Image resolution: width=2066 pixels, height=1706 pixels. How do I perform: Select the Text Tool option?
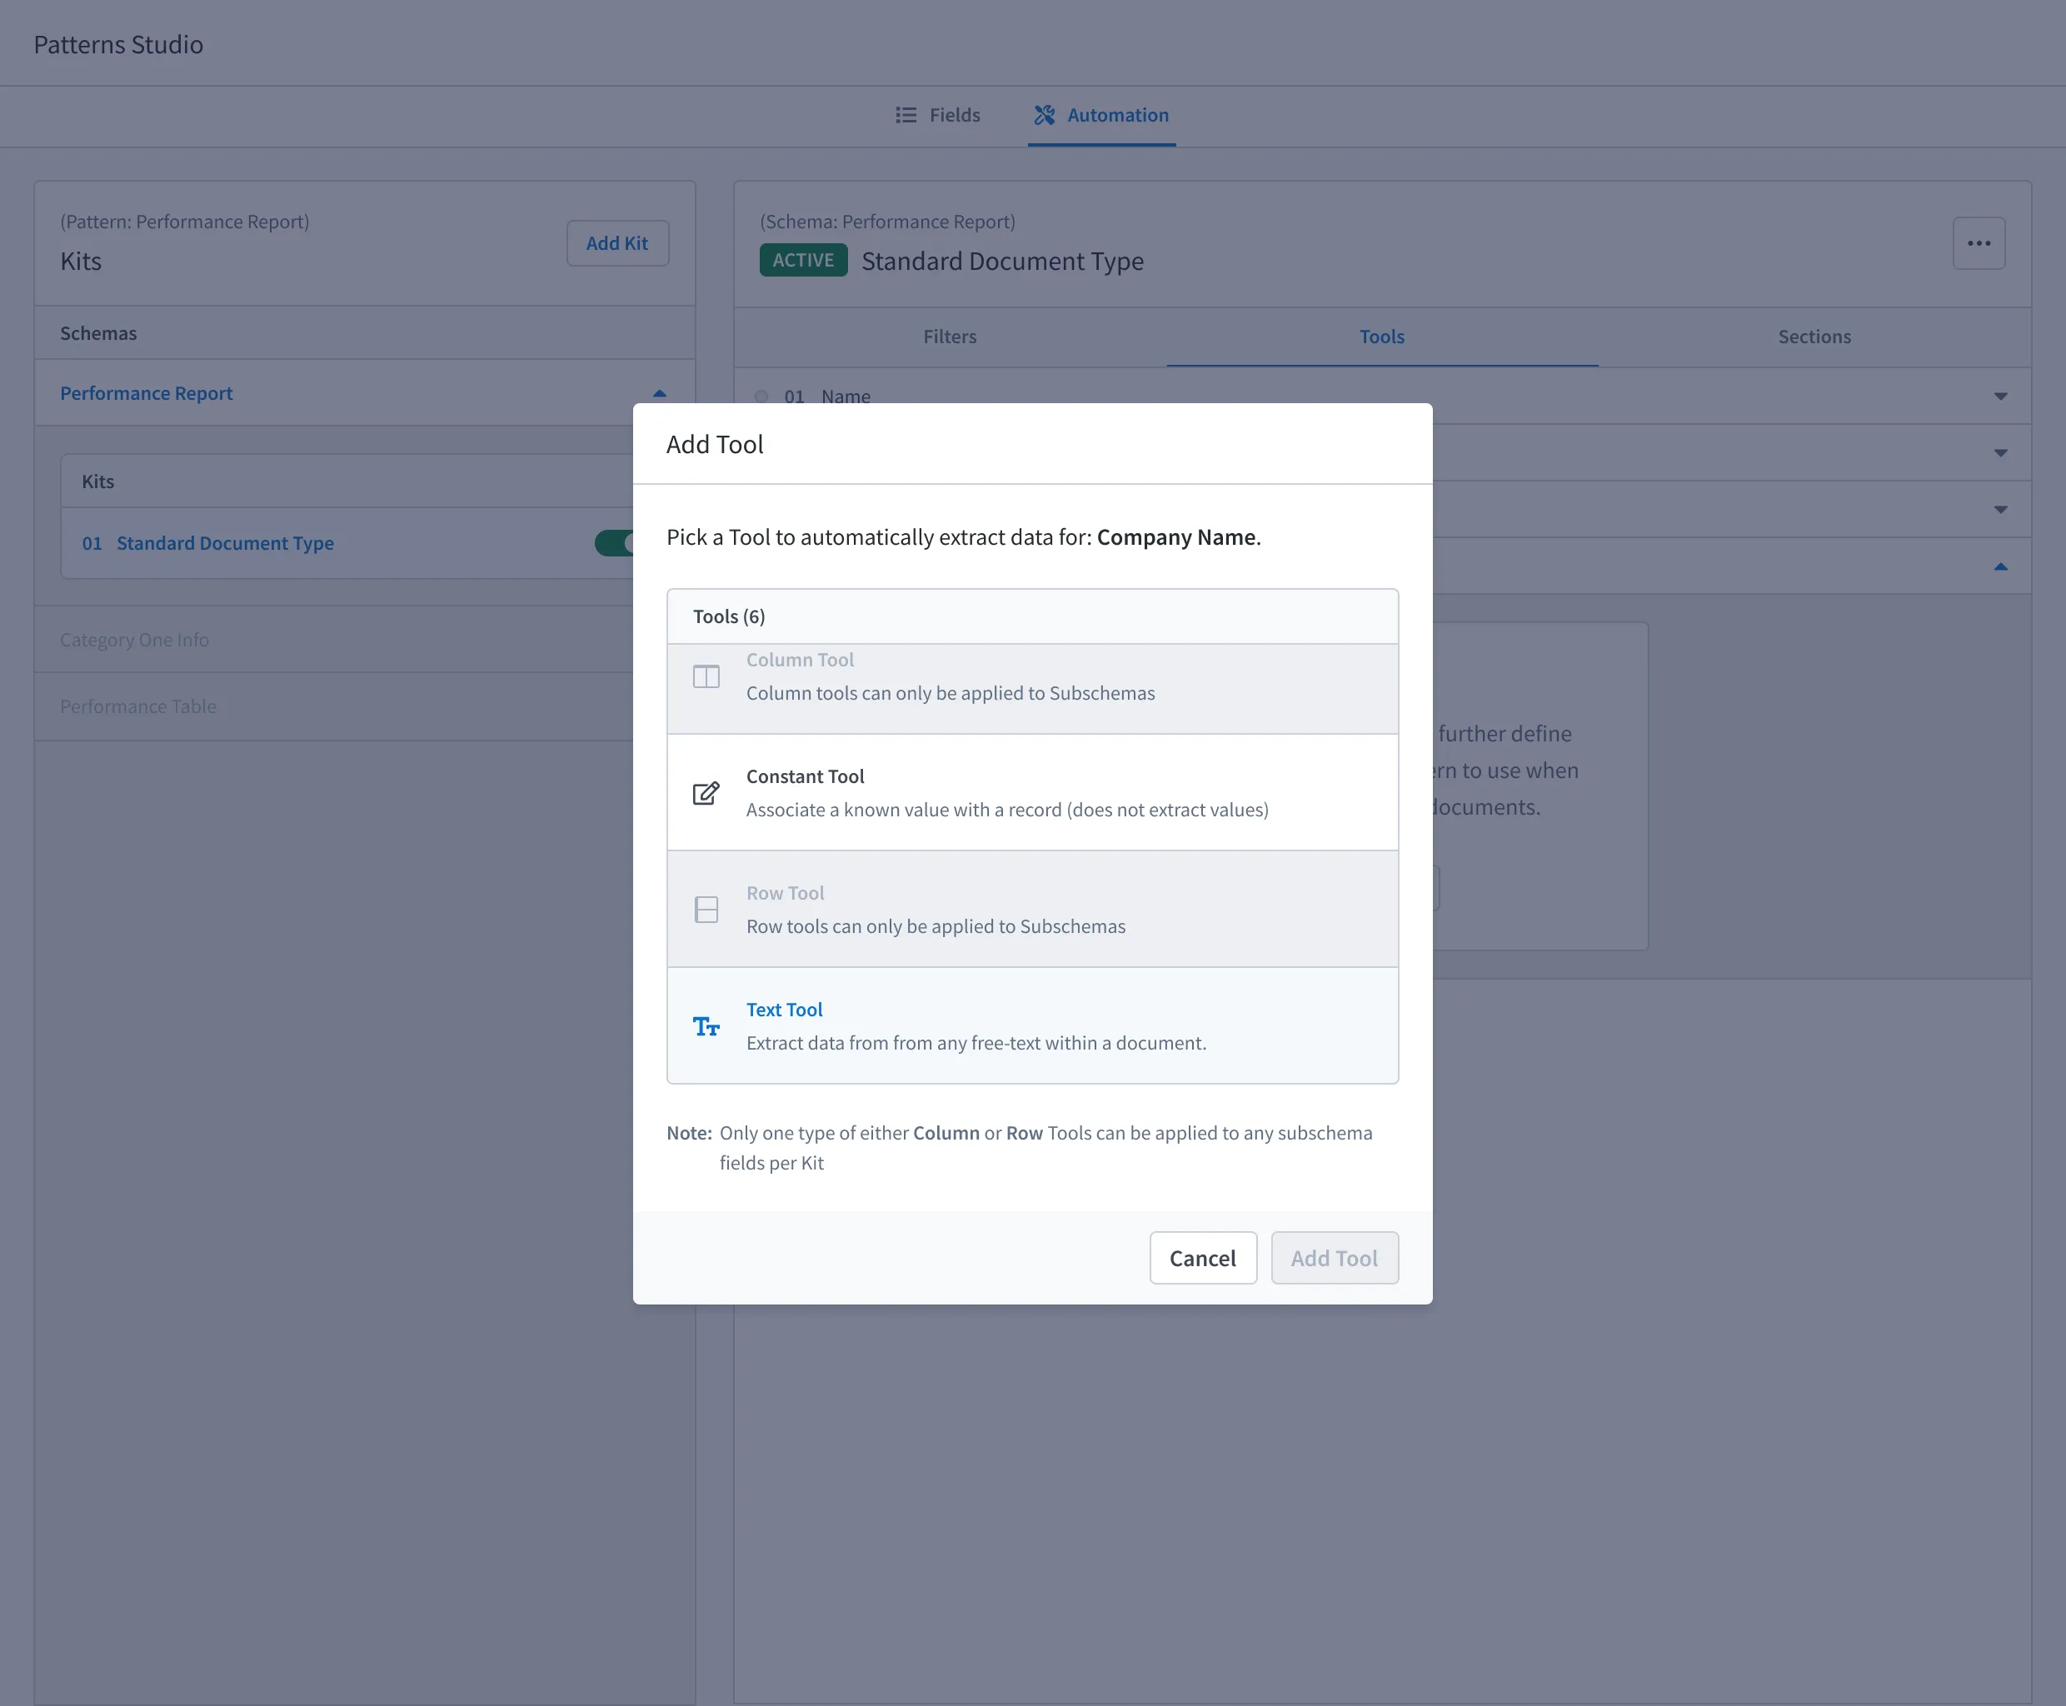pos(1032,1025)
